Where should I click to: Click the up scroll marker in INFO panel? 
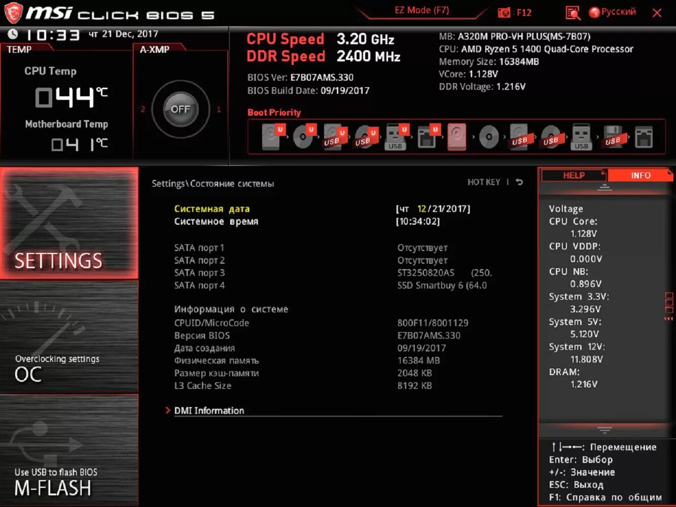[604, 187]
